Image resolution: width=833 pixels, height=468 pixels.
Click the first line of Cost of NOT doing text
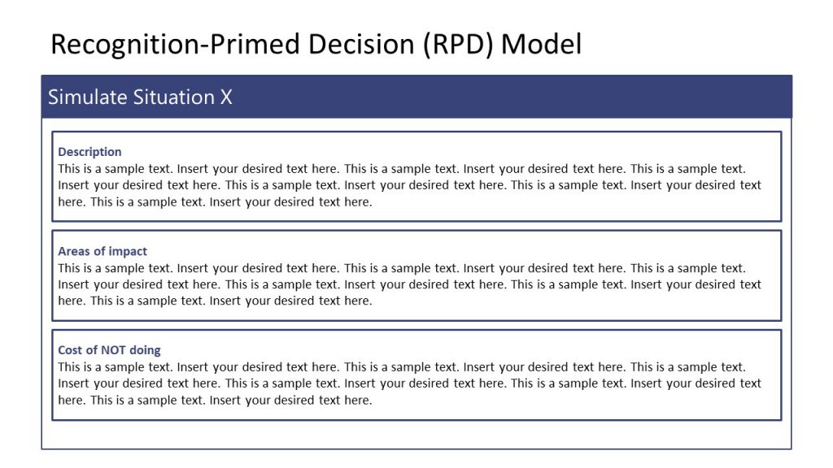click(x=401, y=367)
